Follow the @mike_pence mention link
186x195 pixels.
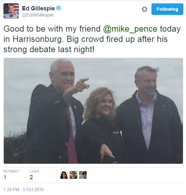[x=130, y=29]
